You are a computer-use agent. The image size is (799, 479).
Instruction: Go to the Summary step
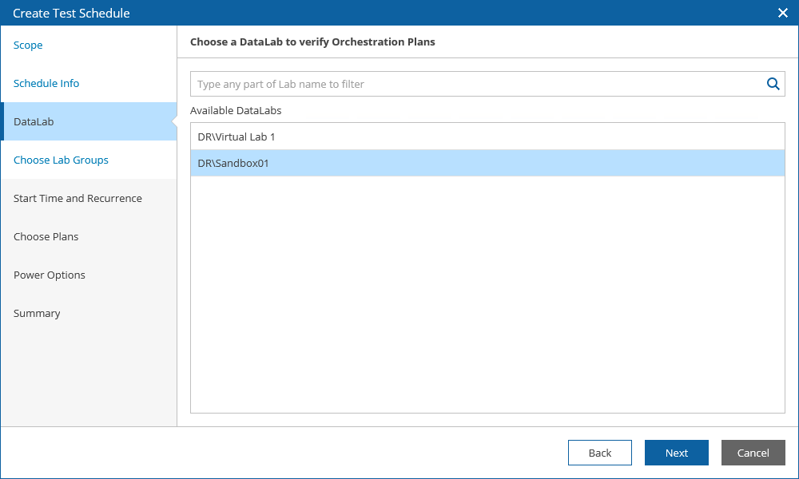(37, 314)
